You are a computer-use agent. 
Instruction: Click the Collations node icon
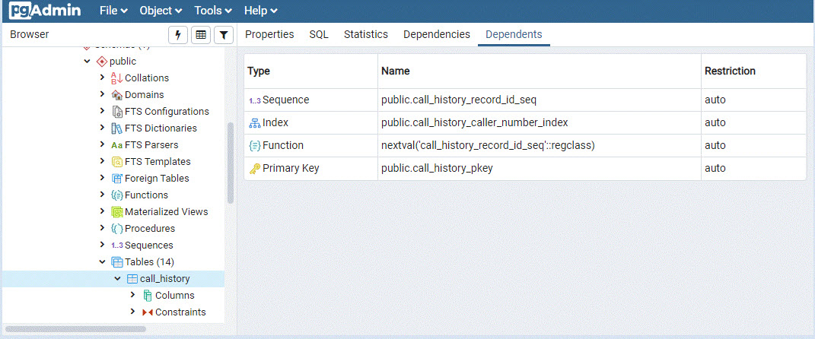click(116, 78)
